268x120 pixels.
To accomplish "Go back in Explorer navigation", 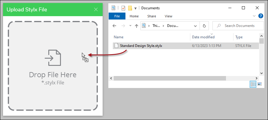I will pos(114,26).
